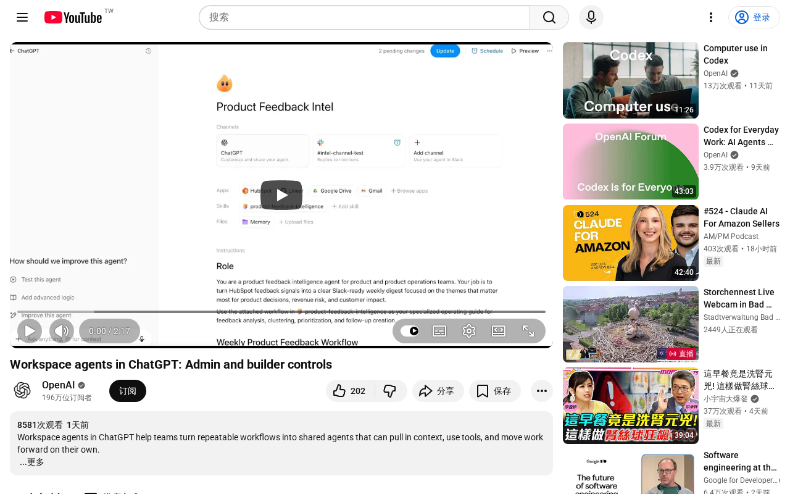Click the Google for Developers channel name
790x494 pixels.
click(740, 480)
